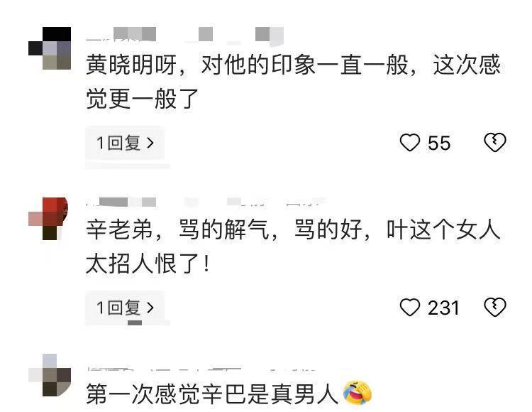
Task: Expand 1回复 under the 辛老弟 comment
Action: [x=125, y=308]
